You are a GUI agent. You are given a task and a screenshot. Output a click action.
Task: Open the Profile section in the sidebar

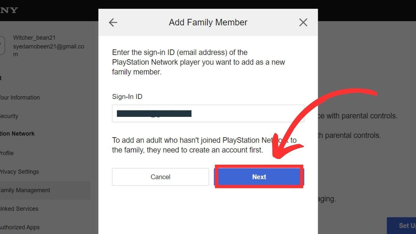click(7, 153)
